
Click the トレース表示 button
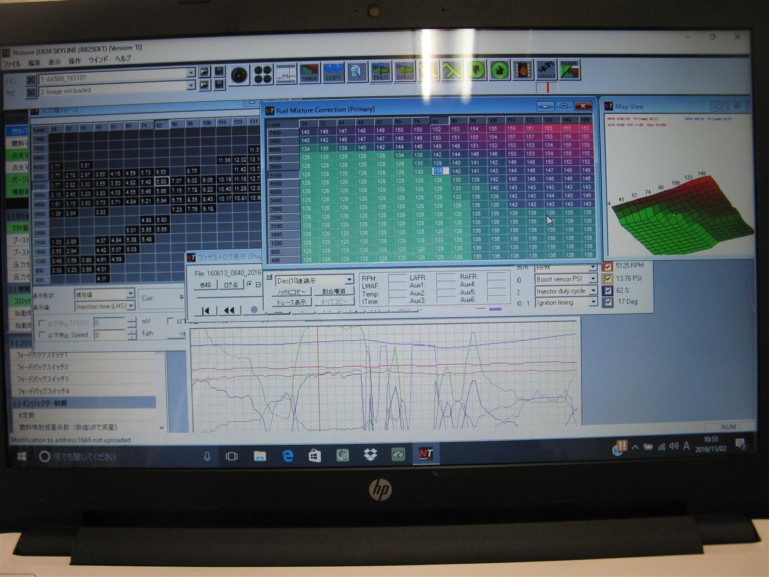[291, 302]
